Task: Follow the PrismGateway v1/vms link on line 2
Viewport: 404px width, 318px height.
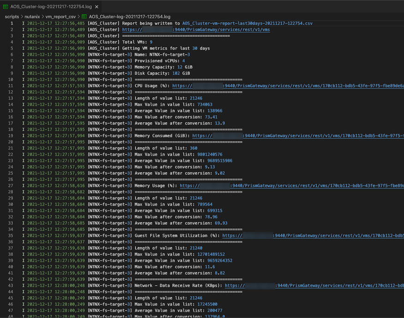Action: 196,30
